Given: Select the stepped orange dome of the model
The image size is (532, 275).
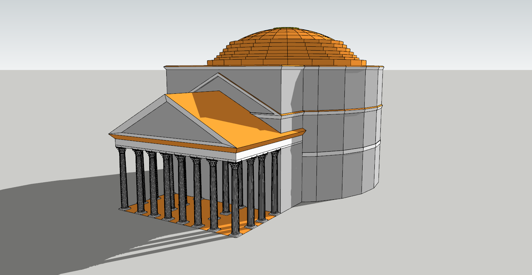Looking at the screenshot, I should (287, 47).
